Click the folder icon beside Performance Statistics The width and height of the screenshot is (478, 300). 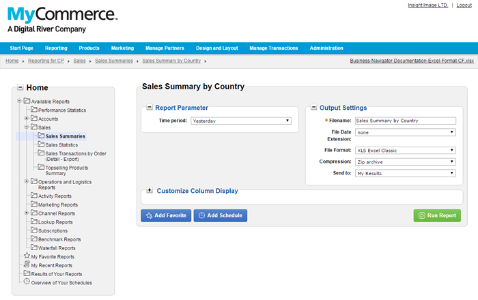(34, 109)
